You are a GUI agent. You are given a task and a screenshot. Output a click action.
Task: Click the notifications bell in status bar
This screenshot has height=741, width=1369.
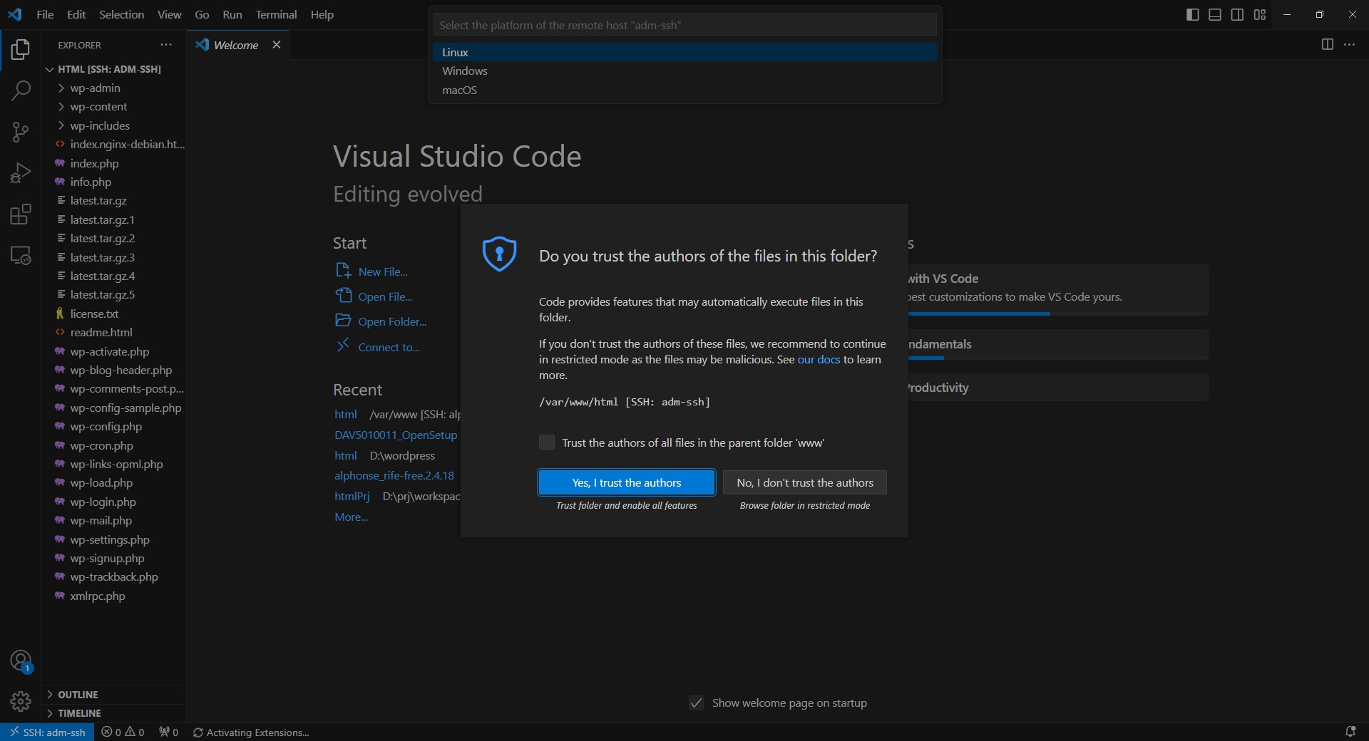pyautogui.click(x=1350, y=732)
